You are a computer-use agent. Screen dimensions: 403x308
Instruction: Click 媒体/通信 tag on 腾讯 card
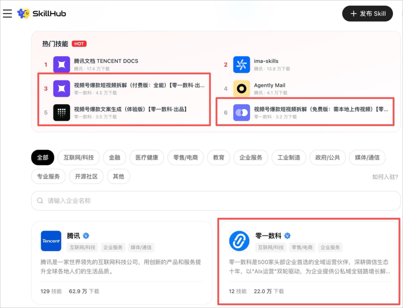(141, 247)
